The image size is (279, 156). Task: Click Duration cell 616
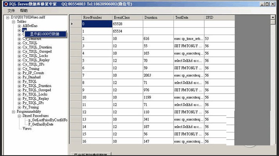pos(158,39)
